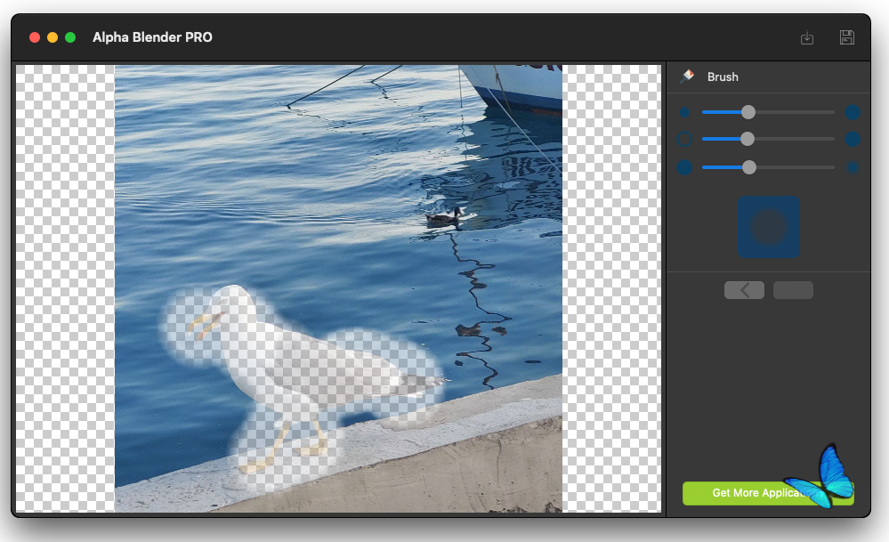Click the swimming duck on the canvas

(446, 216)
